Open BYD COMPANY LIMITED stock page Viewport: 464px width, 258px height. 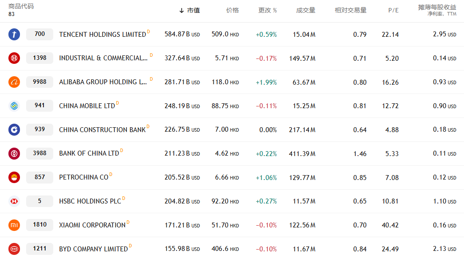point(94,249)
